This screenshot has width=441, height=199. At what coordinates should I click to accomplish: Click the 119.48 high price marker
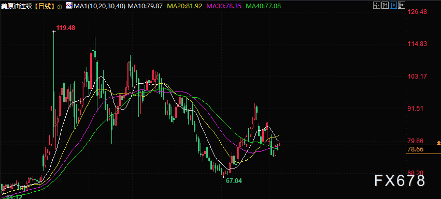pyautogui.click(x=65, y=28)
